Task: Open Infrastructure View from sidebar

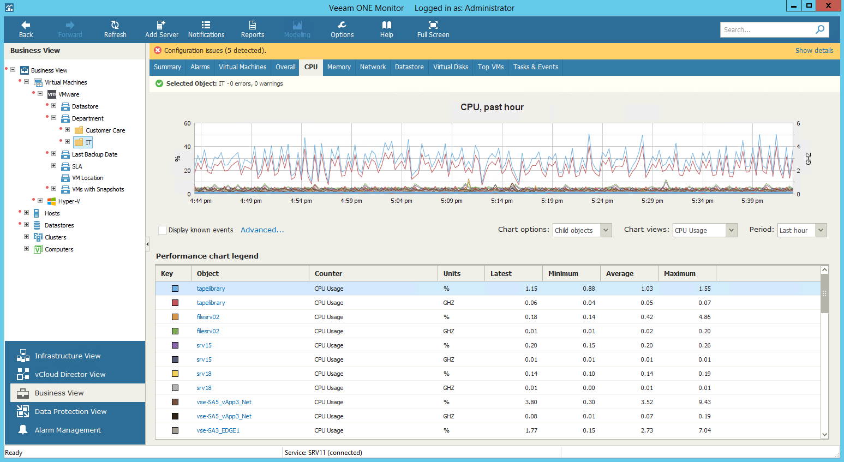Action: click(x=68, y=356)
